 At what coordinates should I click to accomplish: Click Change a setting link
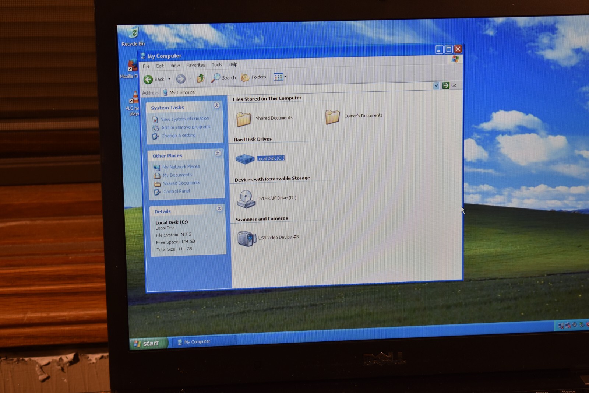point(179,136)
